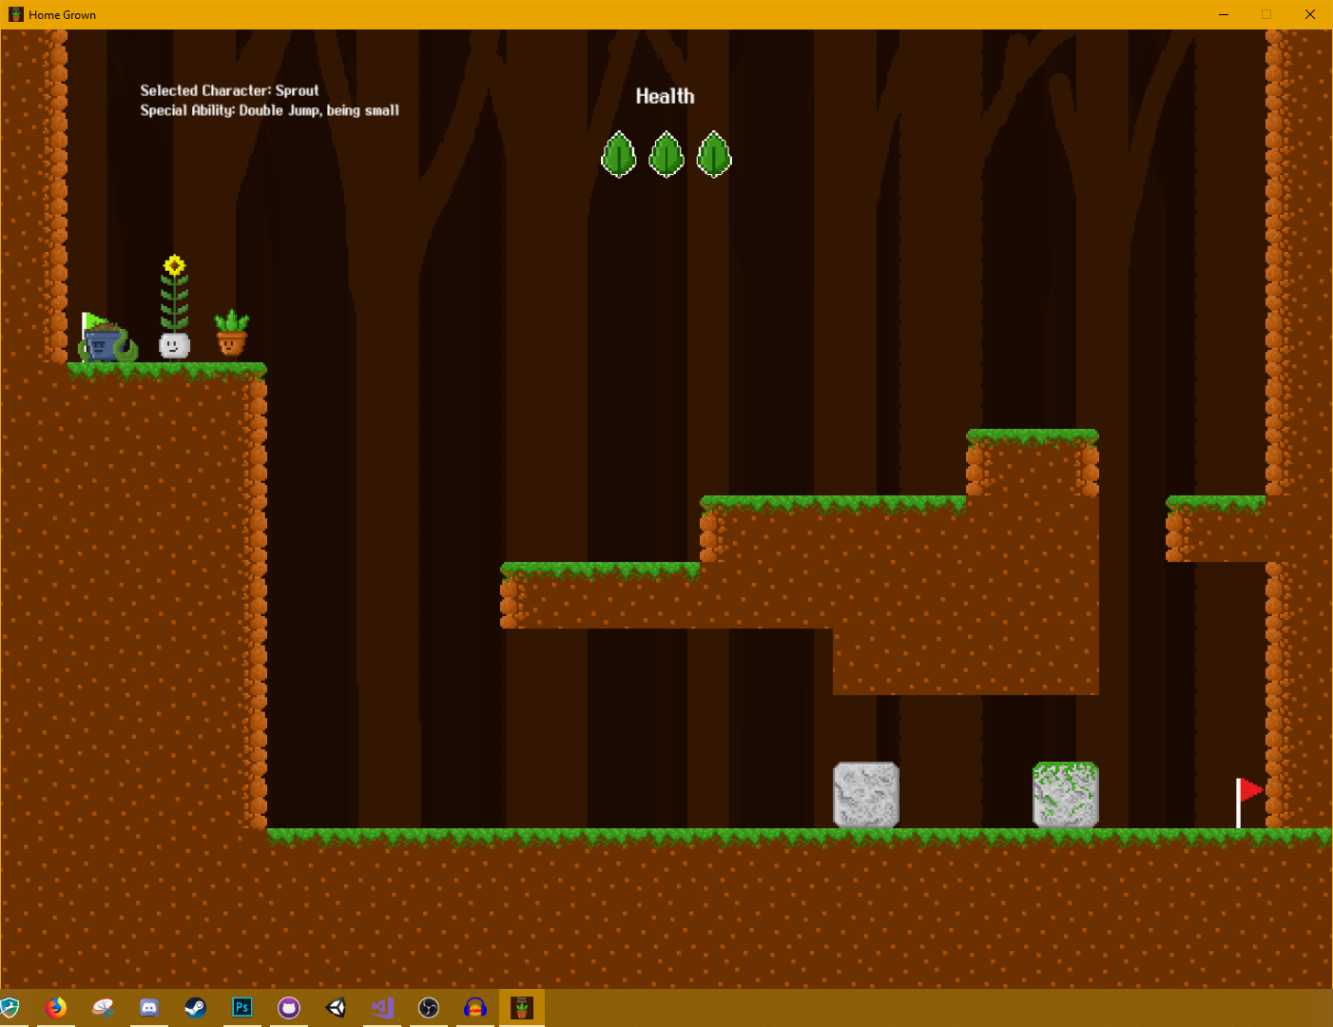Open Photoshop from the taskbar
The width and height of the screenshot is (1333, 1027).
241,1008
